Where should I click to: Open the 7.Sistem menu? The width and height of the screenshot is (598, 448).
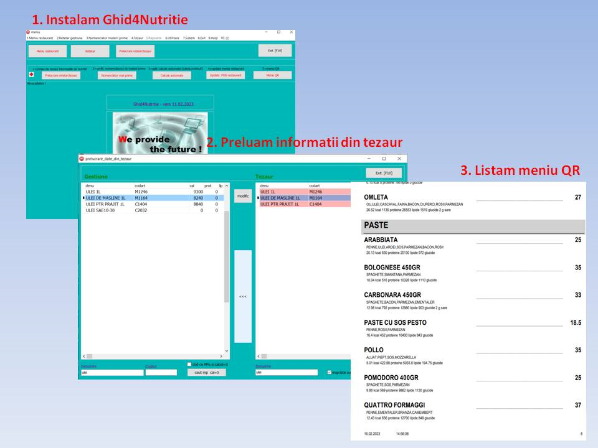point(189,38)
